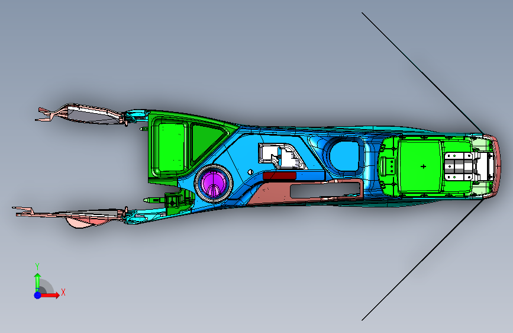
Task: Click the blue Z axis sphere on the triad
Action: point(37,295)
